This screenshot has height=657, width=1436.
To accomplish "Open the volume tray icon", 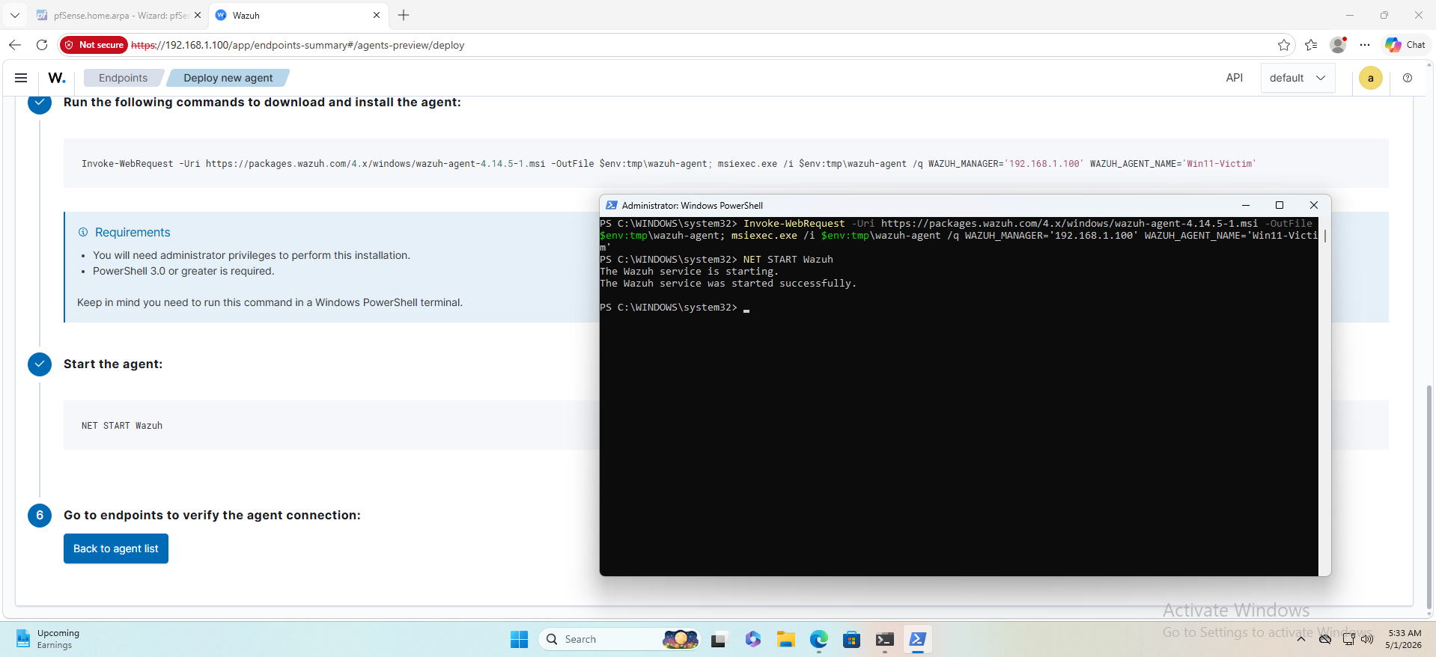I will coord(1367,639).
